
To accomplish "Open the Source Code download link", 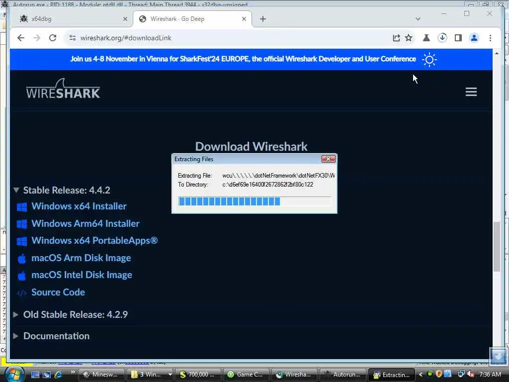I will [58, 292].
